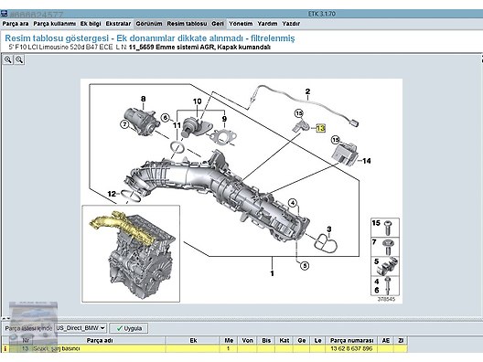Click callout number 1 below the intake manifold
This screenshot has height=362, width=483.
[272, 273]
